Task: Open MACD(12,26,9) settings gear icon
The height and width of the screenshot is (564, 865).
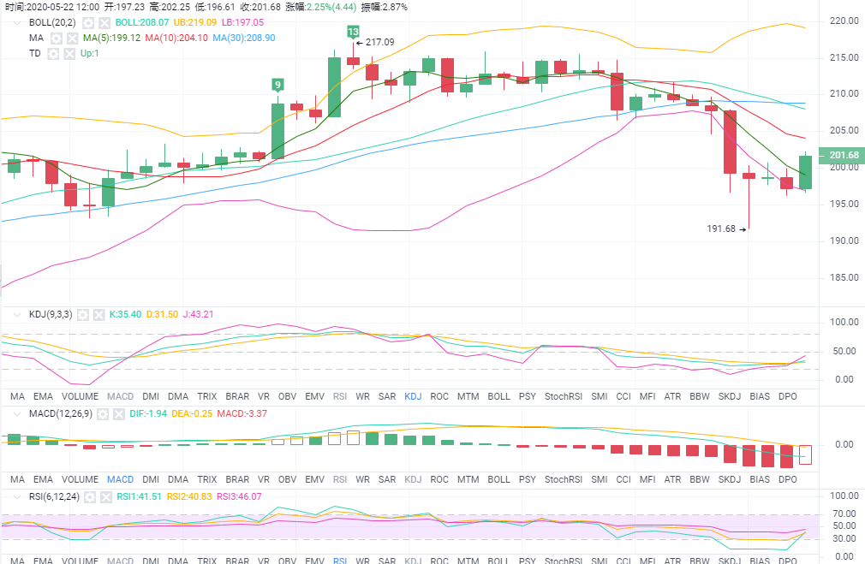Action: [x=102, y=413]
